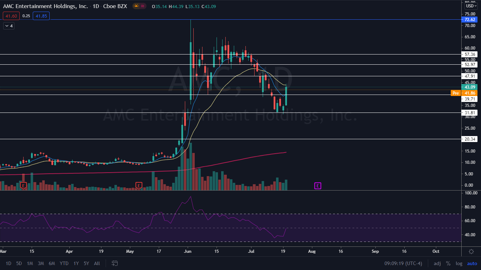Click the Jun label on time axis

click(x=188, y=251)
